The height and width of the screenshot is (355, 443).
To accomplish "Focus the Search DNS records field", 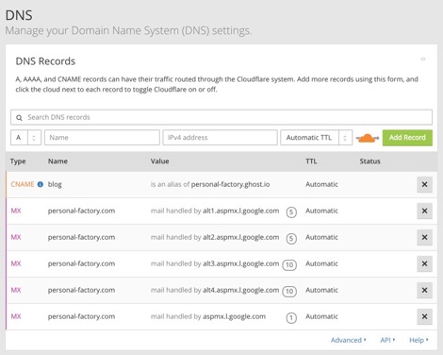I will [221, 117].
